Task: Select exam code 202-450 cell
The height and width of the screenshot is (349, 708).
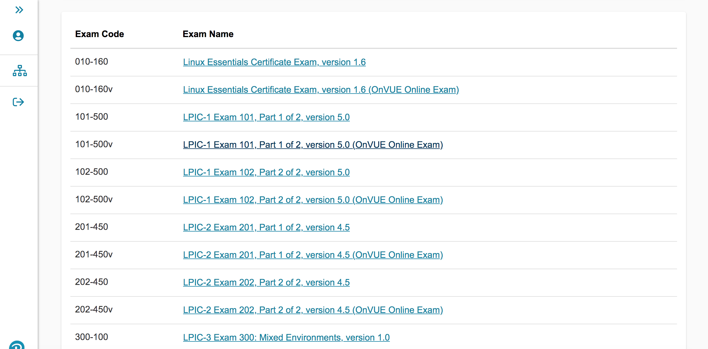Action: tap(91, 282)
